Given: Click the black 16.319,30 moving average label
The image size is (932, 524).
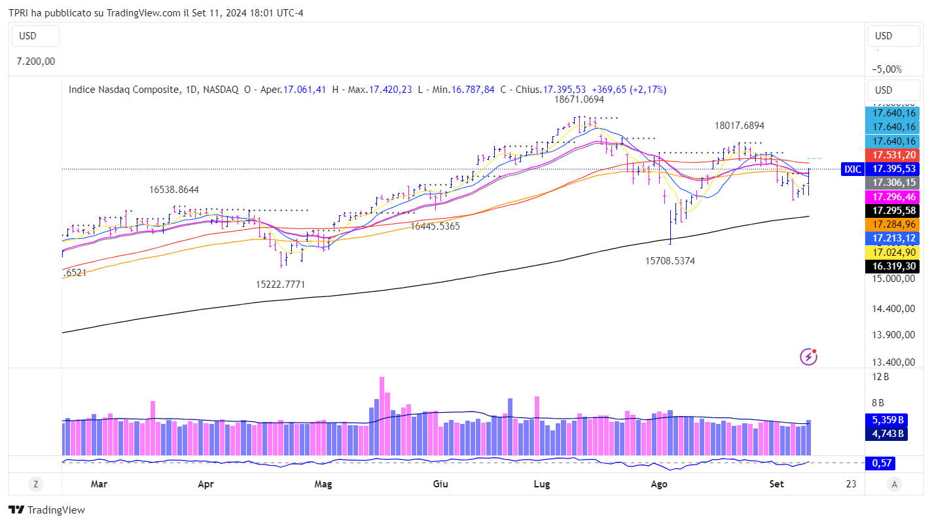Looking at the screenshot, I should point(893,266).
